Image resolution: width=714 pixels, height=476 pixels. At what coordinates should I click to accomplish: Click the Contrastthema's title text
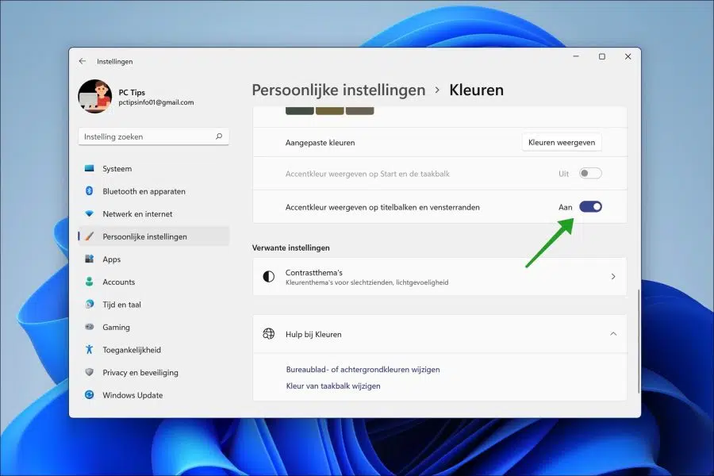[x=313, y=272]
